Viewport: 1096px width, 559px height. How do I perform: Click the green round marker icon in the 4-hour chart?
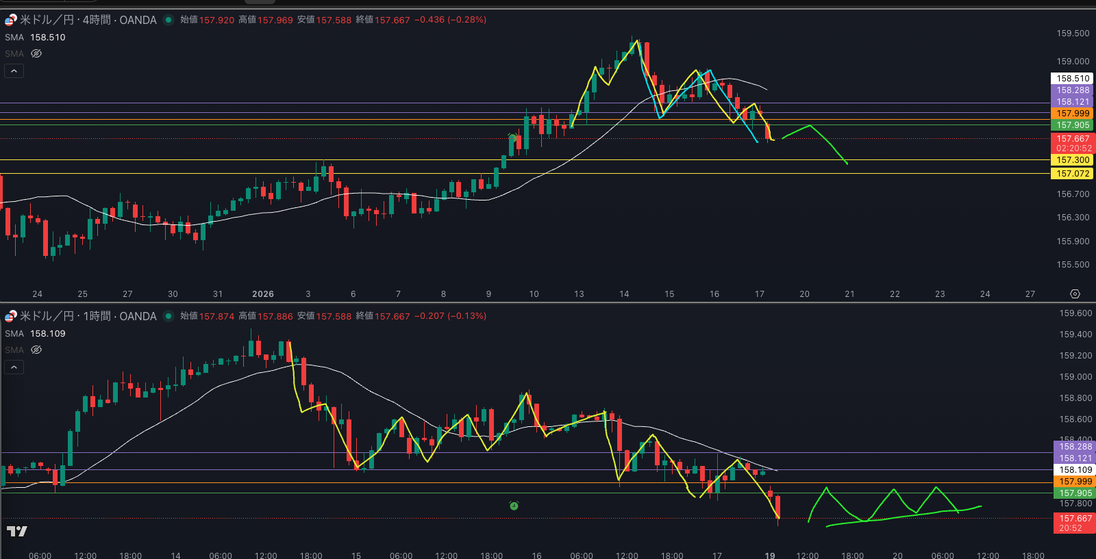coord(512,138)
